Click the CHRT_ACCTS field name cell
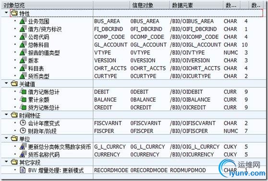 (110, 68)
